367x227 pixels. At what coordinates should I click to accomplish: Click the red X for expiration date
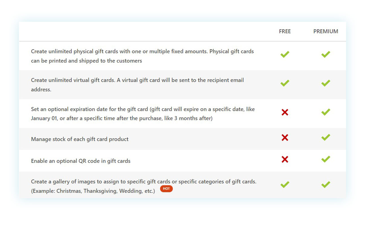point(285,112)
